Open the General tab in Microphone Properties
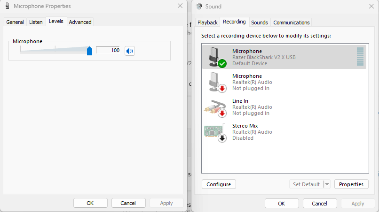 pos(15,22)
